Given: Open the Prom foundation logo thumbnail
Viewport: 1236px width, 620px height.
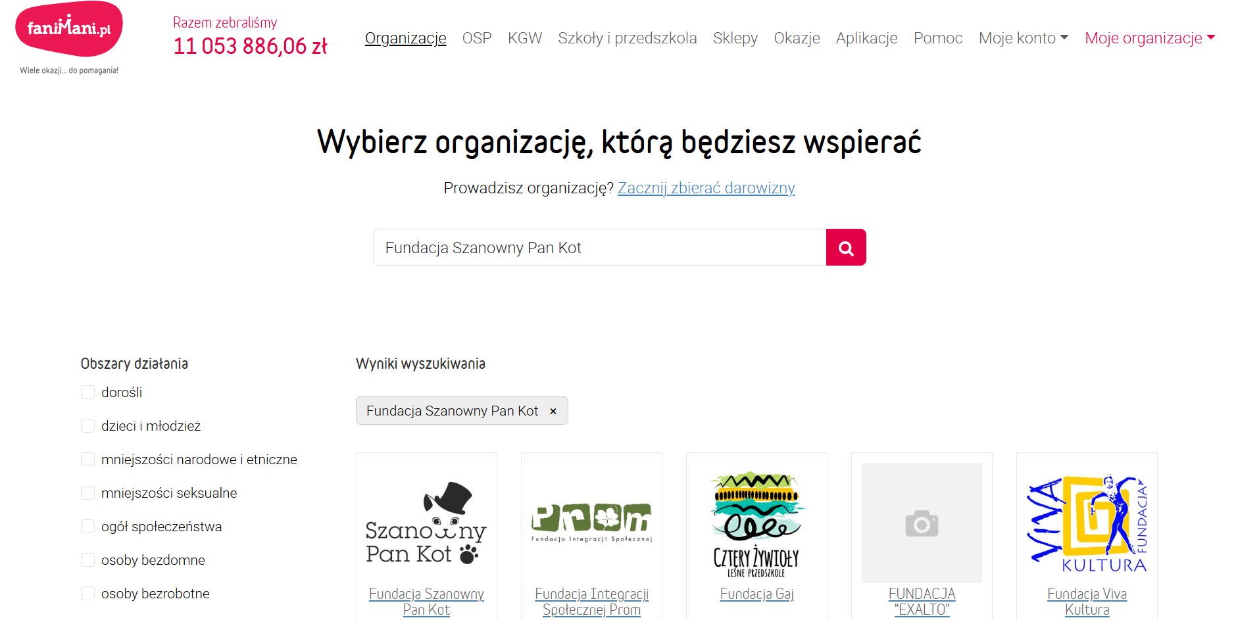Looking at the screenshot, I should (x=591, y=523).
